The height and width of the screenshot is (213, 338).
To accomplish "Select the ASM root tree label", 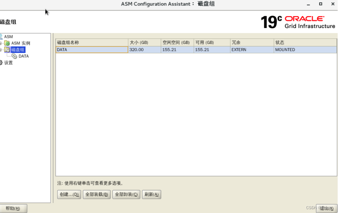I will 8,36.
